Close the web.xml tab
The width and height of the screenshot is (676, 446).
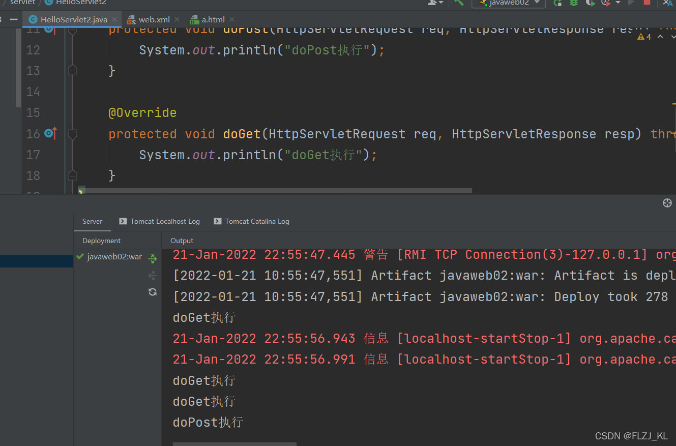pyautogui.click(x=177, y=20)
